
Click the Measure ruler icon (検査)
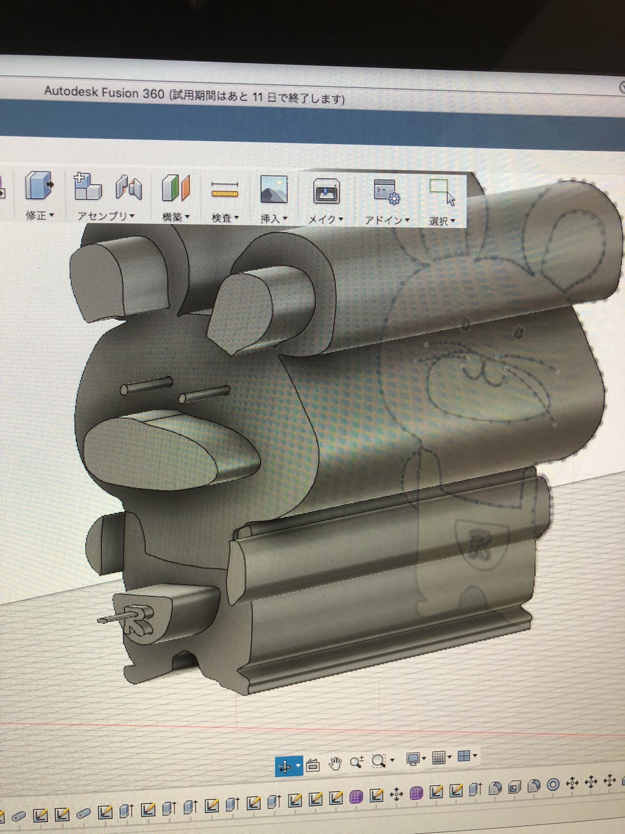[225, 190]
